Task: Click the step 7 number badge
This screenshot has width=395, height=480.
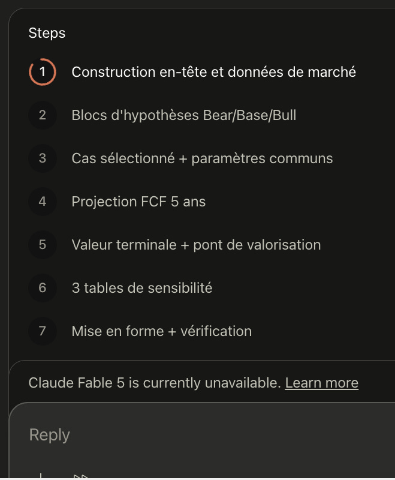Action: pyautogui.click(x=43, y=331)
